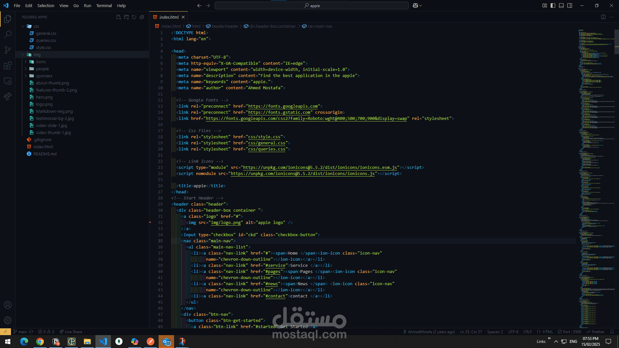Collapse all folders in explorer

(x=142, y=17)
